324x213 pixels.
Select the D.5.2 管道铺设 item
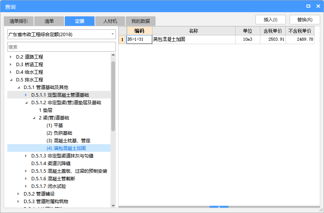click(39, 194)
